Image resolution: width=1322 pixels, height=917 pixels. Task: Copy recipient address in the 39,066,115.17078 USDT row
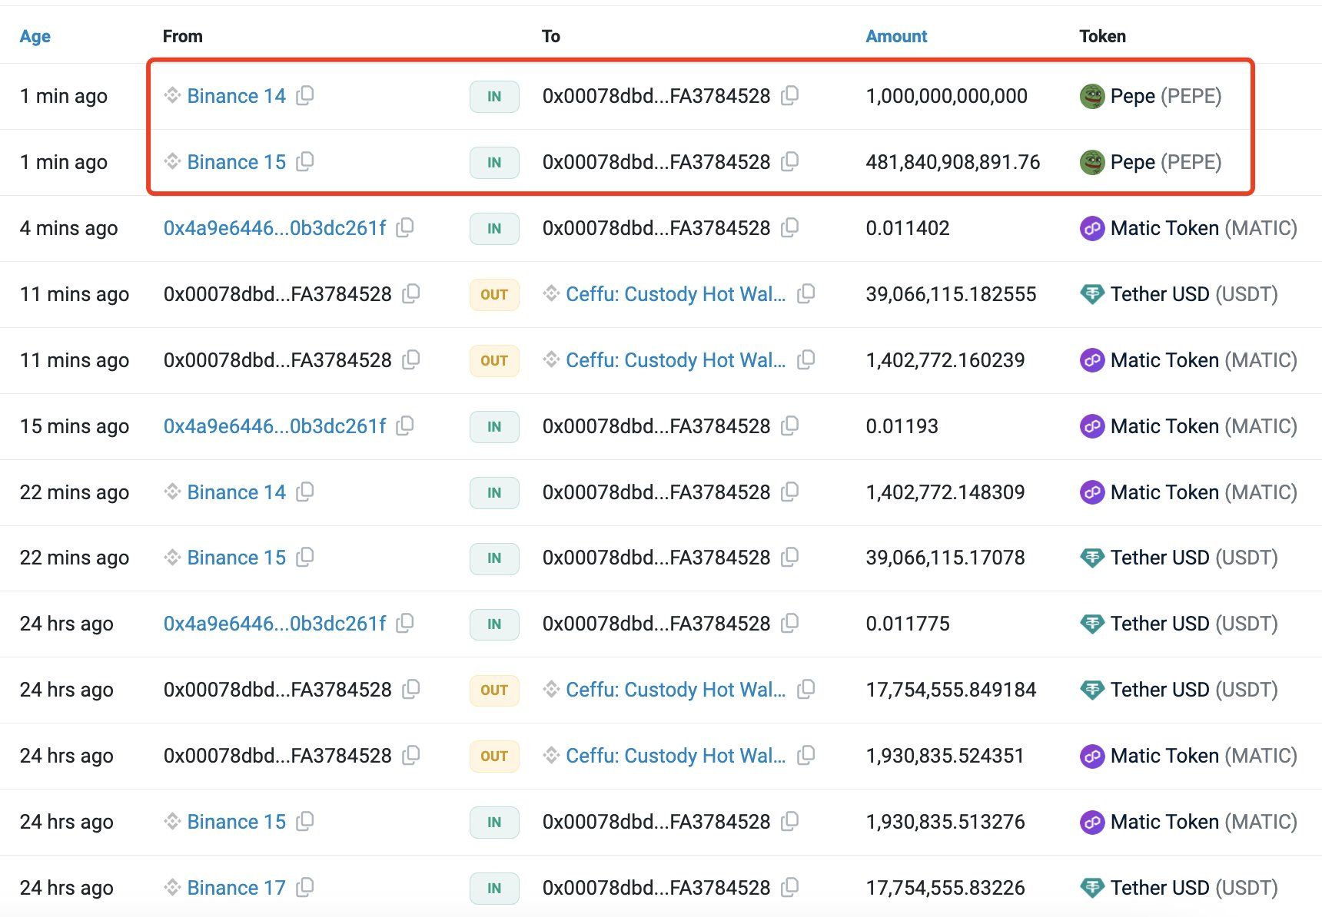[789, 557]
